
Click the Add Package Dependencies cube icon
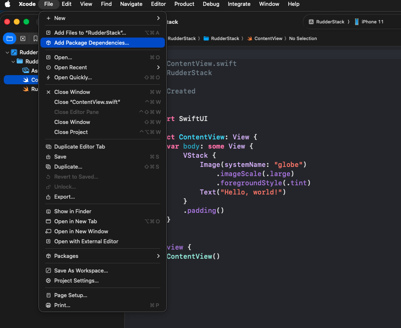(x=48, y=43)
